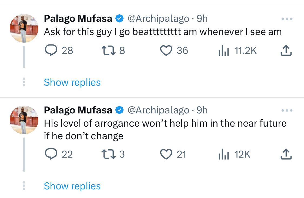Open the 9h timestamp of the first tweet
Screen dimensions: 304x198
[x=202, y=19]
